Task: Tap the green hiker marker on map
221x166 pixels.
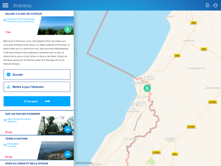Action: (147, 88)
